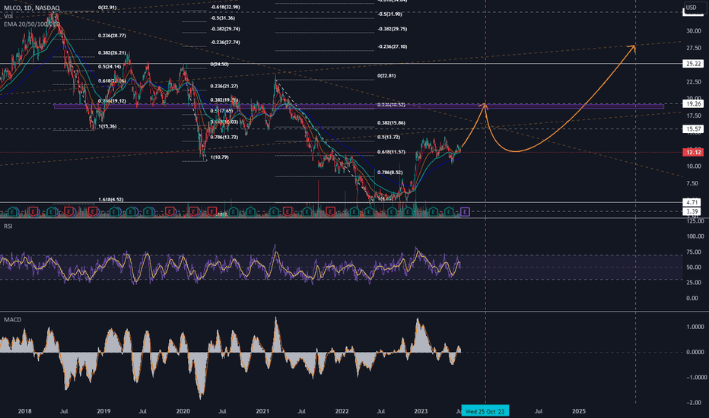This screenshot has width=709, height=418.
Task: Click the 1(10.79) Fibonacci label
Action: pyautogui.click(x=219, y=157)
